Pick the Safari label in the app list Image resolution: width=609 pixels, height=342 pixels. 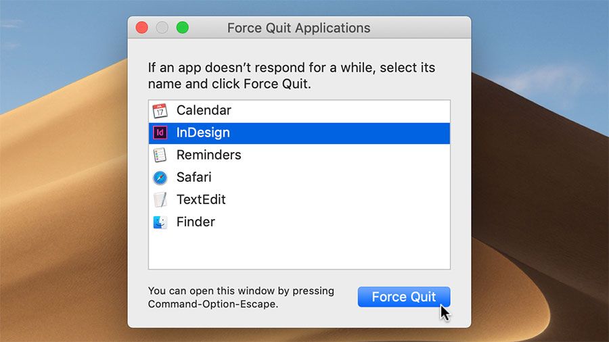tap(194, 177)
